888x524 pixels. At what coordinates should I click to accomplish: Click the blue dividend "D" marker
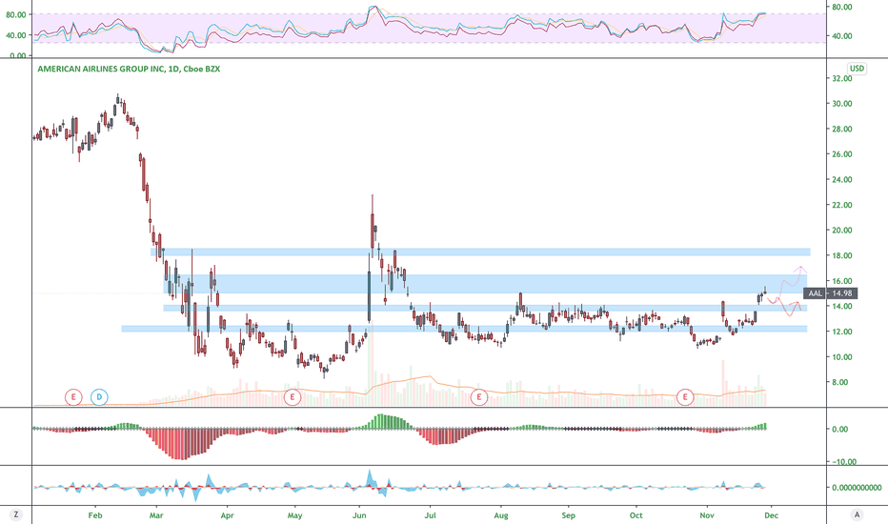(99, 397)
